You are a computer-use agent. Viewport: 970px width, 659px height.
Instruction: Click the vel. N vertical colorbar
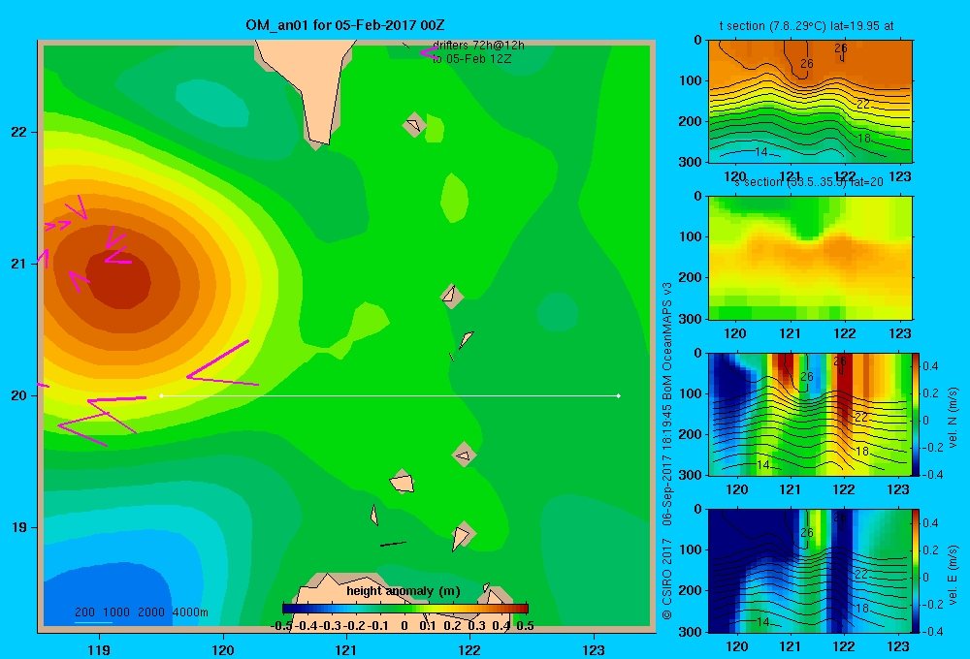[916, 414]
